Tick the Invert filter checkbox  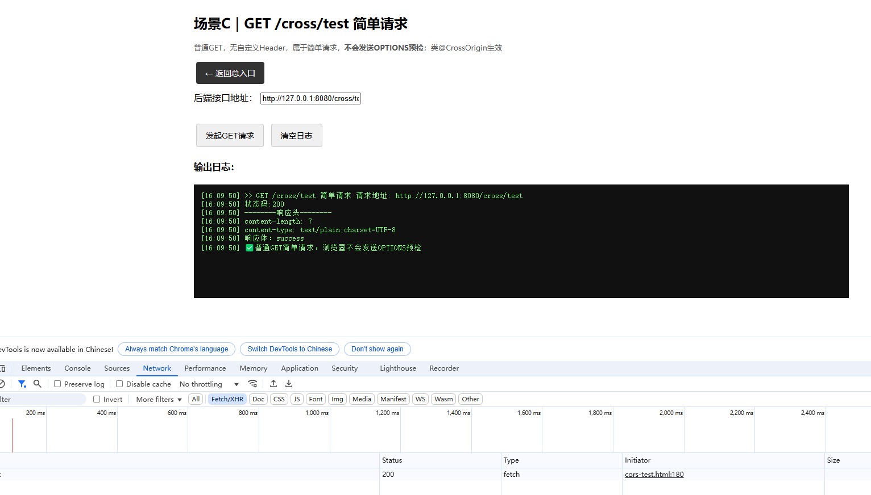[x=97, y=399]
